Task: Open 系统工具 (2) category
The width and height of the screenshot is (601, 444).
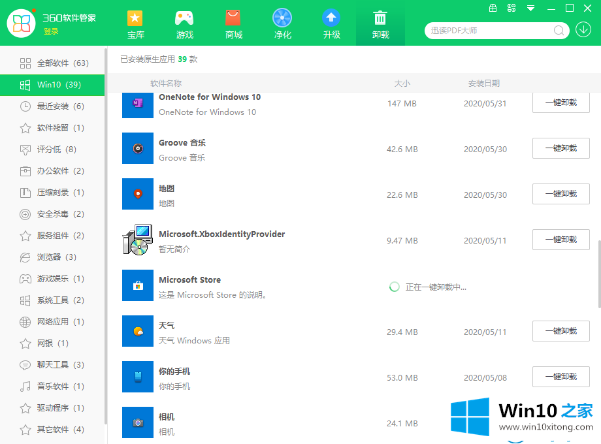Action: (52, 300)
